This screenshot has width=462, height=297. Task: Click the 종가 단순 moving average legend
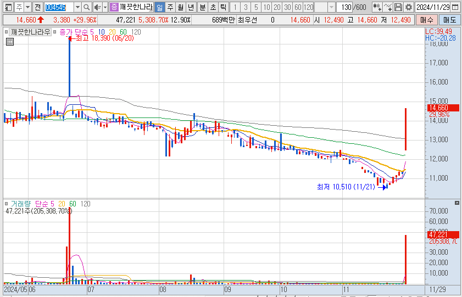click(73, 32)
